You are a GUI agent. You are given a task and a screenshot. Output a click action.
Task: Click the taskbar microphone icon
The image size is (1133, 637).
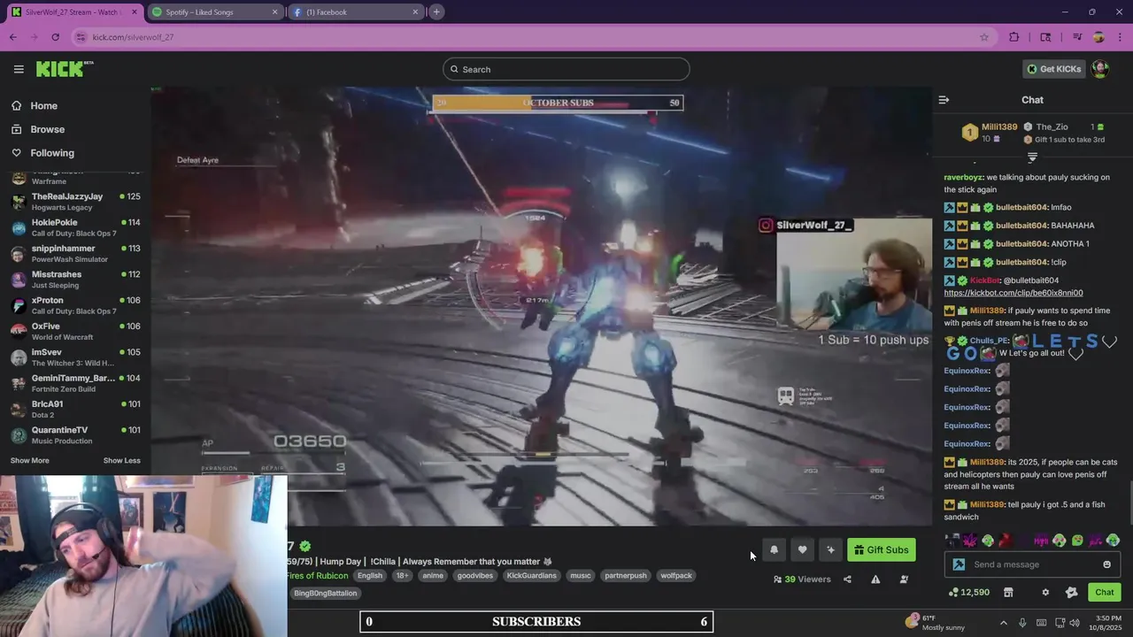click(1022, 623)
